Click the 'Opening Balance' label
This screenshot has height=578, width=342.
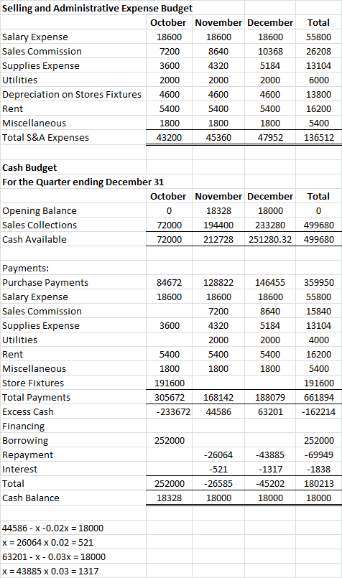(40, 211)
